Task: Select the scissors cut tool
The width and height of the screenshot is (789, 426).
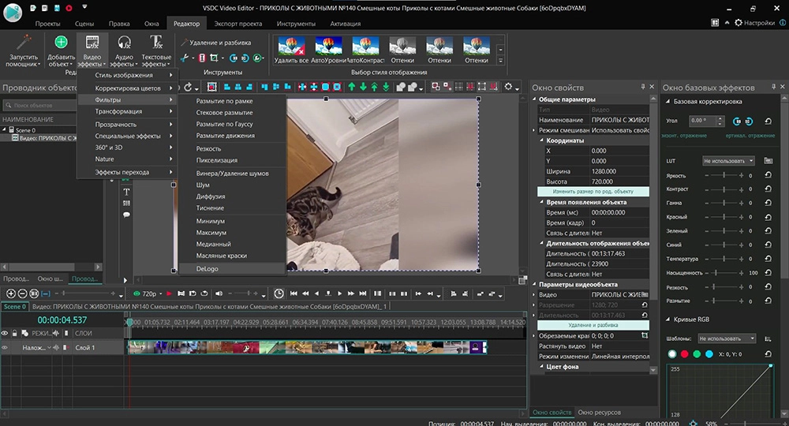Action: pos(185,58)
